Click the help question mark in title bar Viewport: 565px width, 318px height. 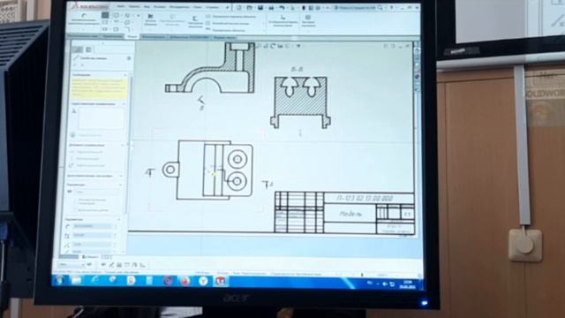click(391, 8)
